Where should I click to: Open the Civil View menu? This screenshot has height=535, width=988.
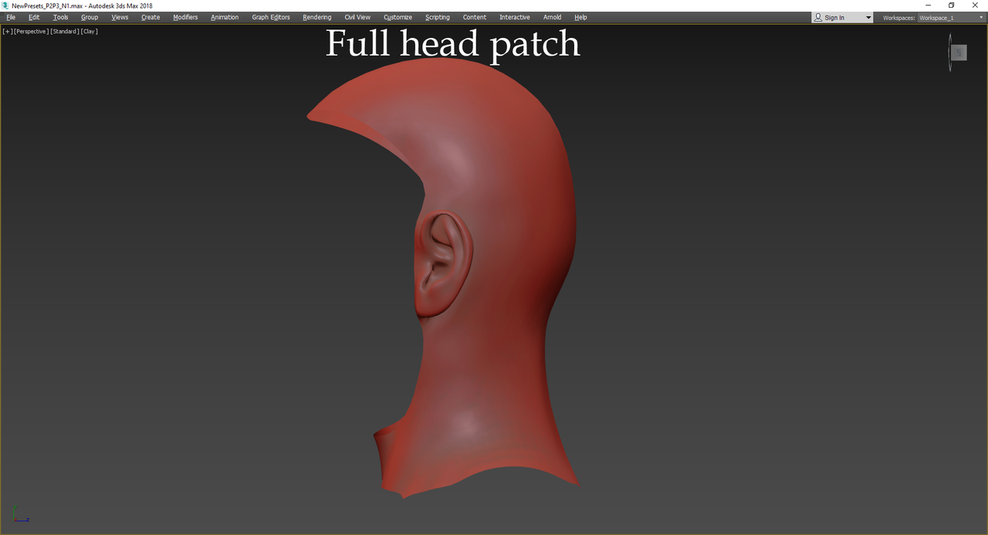pos(357,17)
